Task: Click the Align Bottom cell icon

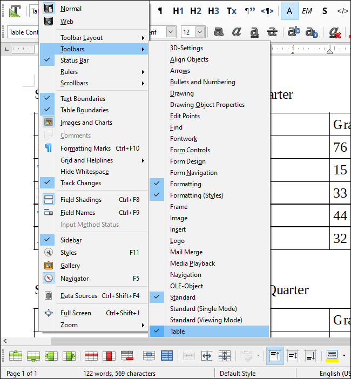Action: 310,356
